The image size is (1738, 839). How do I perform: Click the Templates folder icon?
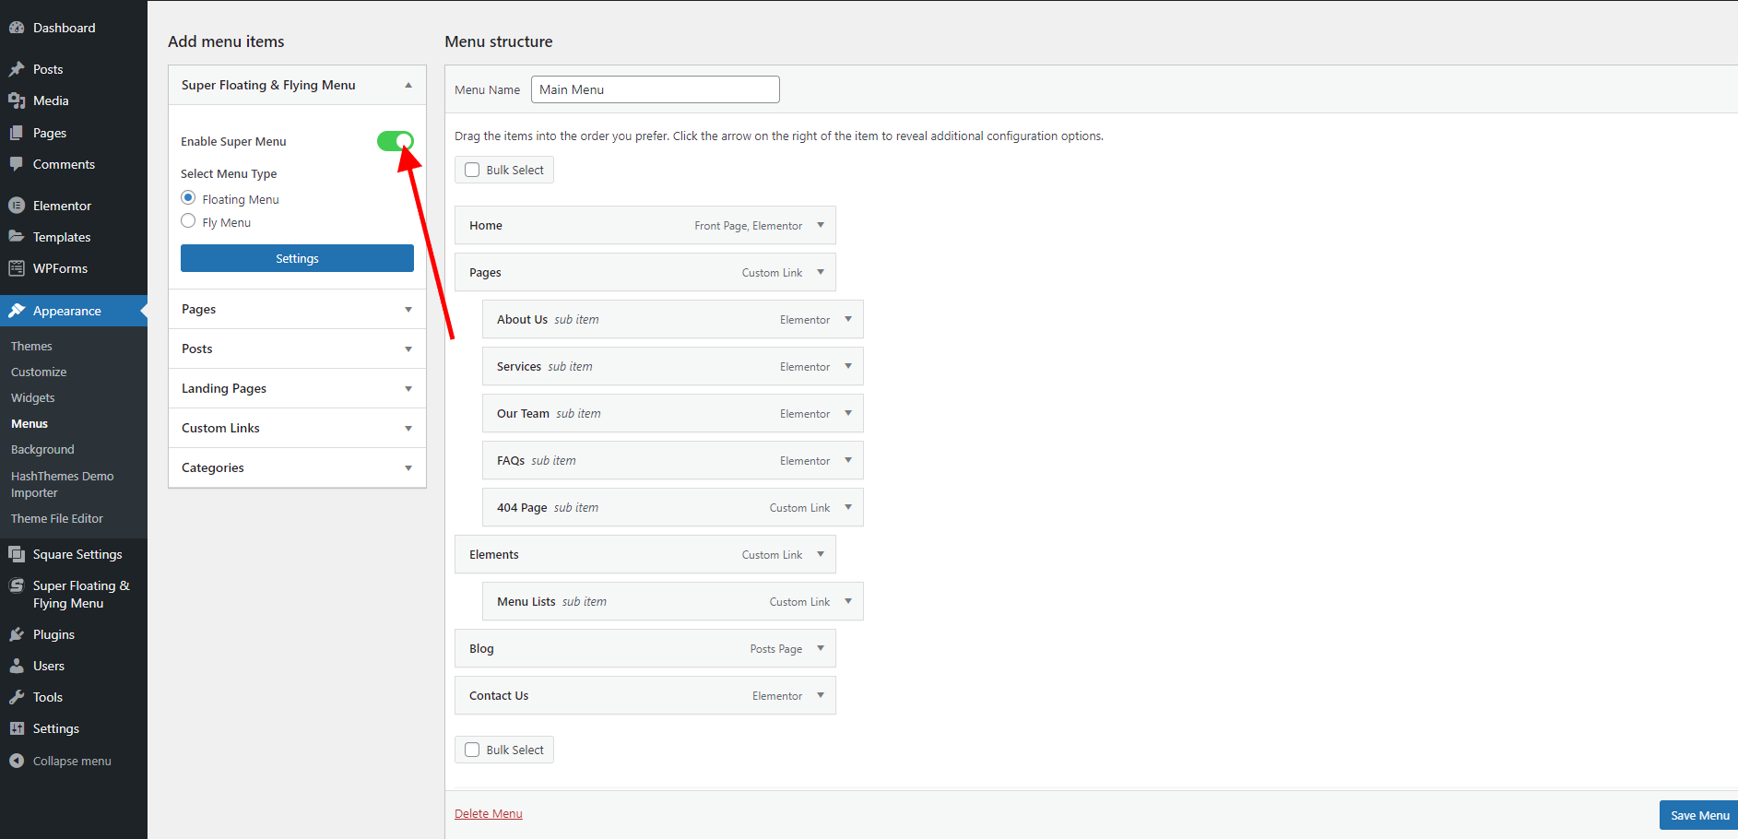click(x=17, y=237)
